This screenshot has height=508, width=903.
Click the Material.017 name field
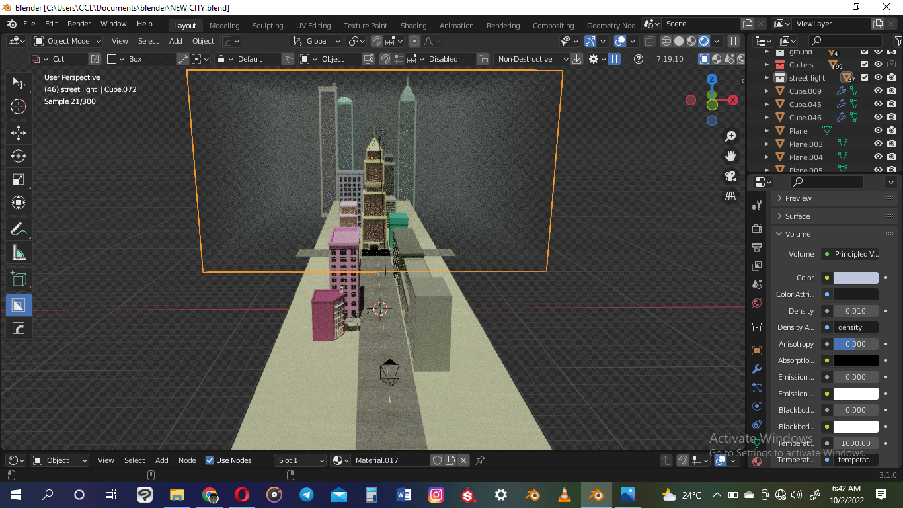point(391,460)
